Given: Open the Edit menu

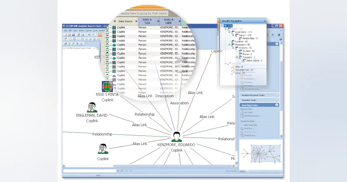Looking at the screenshot, I should (70, 30).
